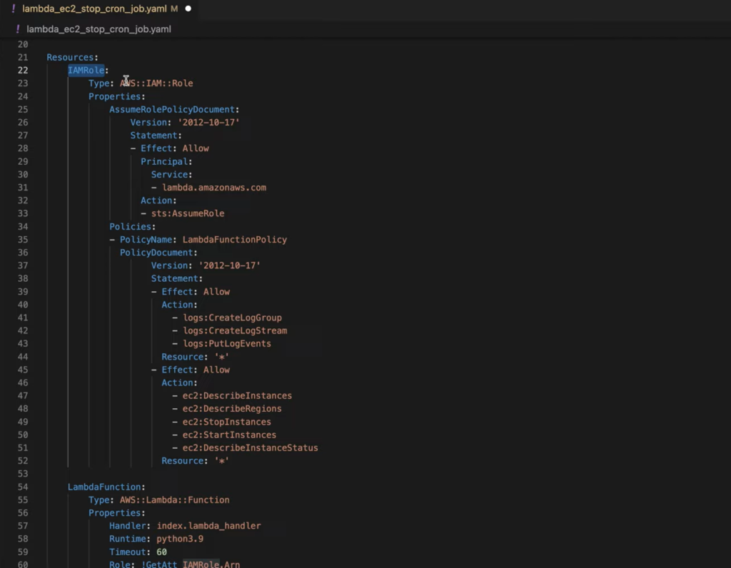Click 'ec2:DescribeInstanceStatus' entry

(x=251, y=448)
